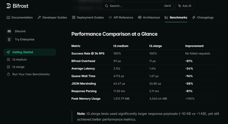The width and height of the screenshot is (228, 124).
Task: Click the Ask AI sparkle icon
Action: (180, 6)
